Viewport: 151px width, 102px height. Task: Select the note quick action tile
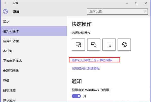109,45
